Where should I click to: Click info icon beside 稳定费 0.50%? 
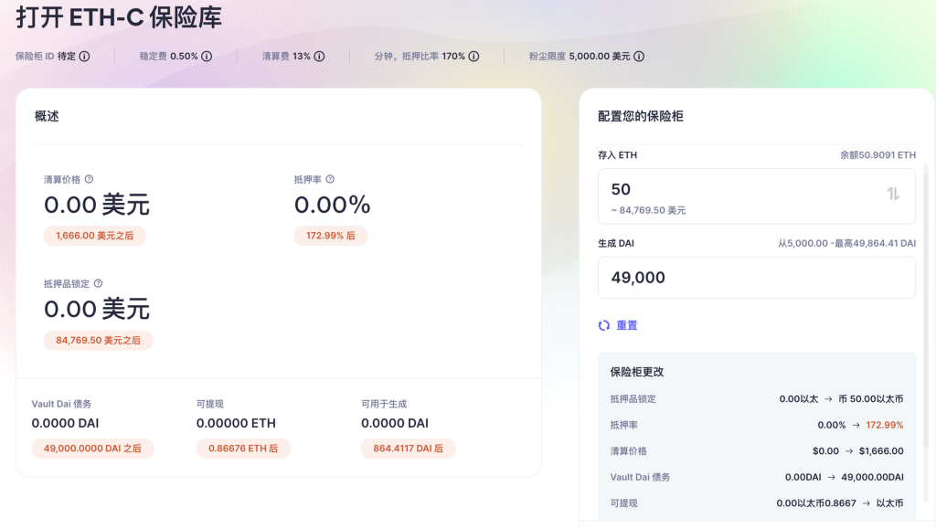pos(207,56)
